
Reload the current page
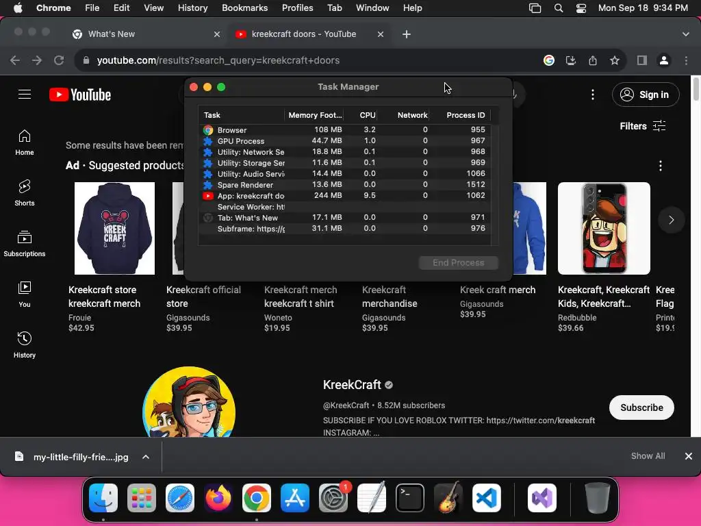[59, 60]
